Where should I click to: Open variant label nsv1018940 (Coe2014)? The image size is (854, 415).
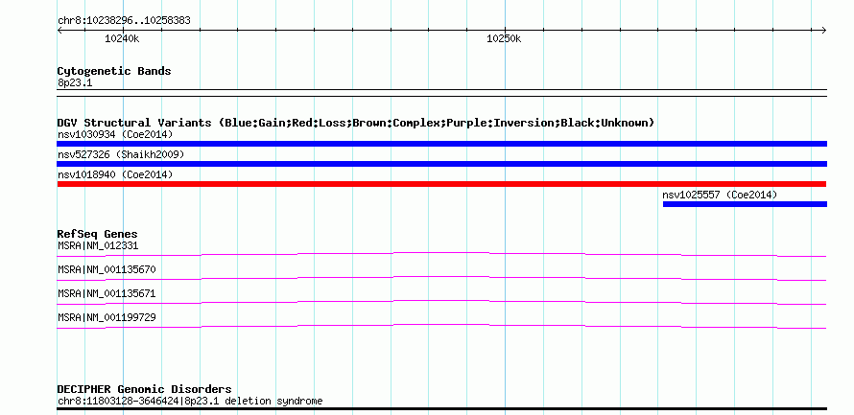pyautogui.click(x=115, y=174)
